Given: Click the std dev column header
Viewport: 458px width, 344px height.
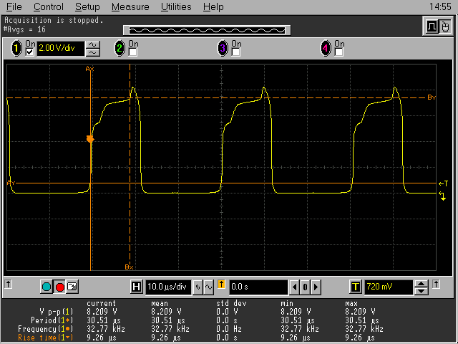Looking at the screenshot, I should (x=231, y=303).
